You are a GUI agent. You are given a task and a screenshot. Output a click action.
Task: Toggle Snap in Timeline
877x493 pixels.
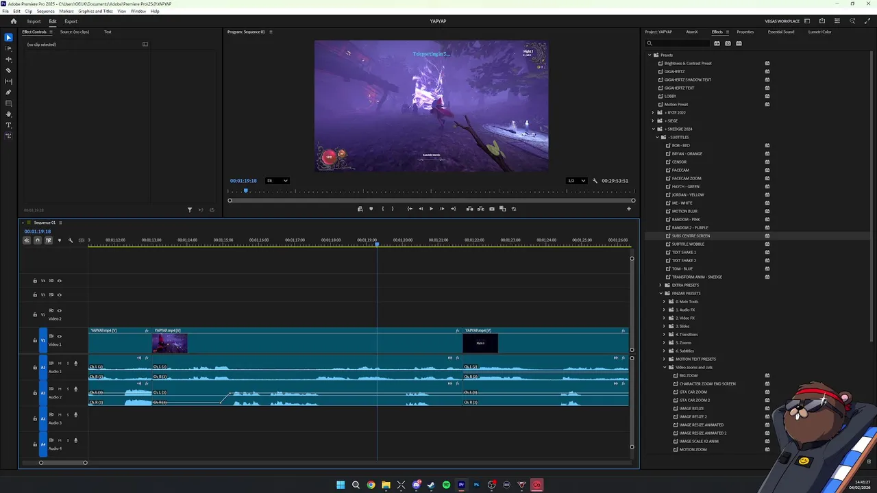point(38,240)
